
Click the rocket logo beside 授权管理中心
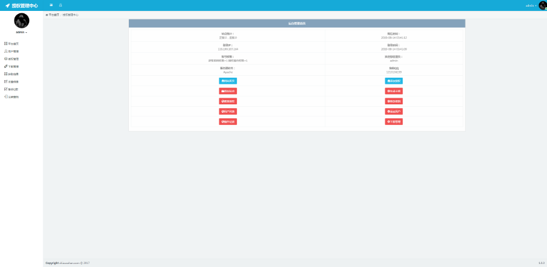tap(8, 5)
